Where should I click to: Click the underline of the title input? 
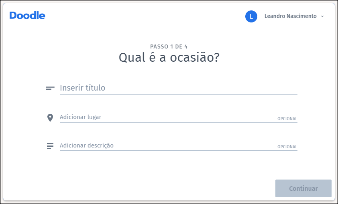179,94
